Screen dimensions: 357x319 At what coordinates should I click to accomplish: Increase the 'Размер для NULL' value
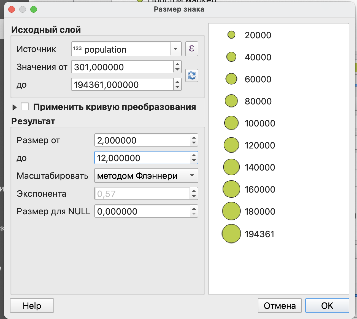(x=194, y=209)
